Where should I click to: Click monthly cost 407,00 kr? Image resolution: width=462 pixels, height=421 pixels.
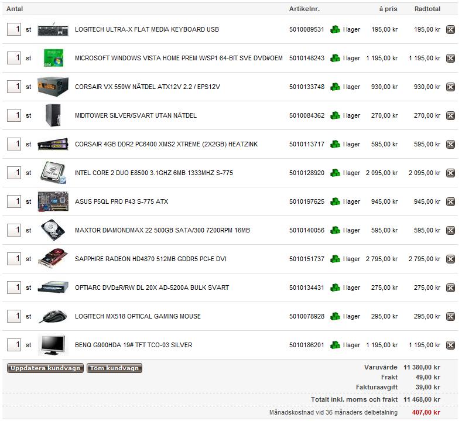point(426,412)
